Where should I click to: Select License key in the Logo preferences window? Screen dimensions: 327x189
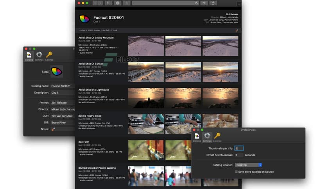point(49,56)
